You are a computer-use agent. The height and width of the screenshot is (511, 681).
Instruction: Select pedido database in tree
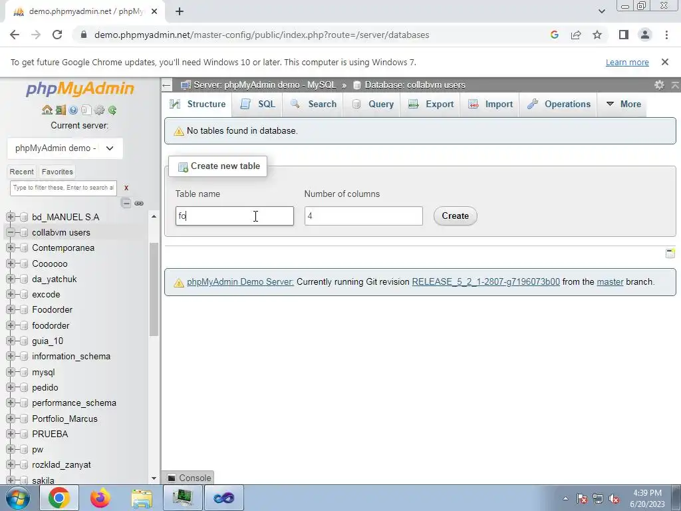pyautogui.click(x=45, y=388)
